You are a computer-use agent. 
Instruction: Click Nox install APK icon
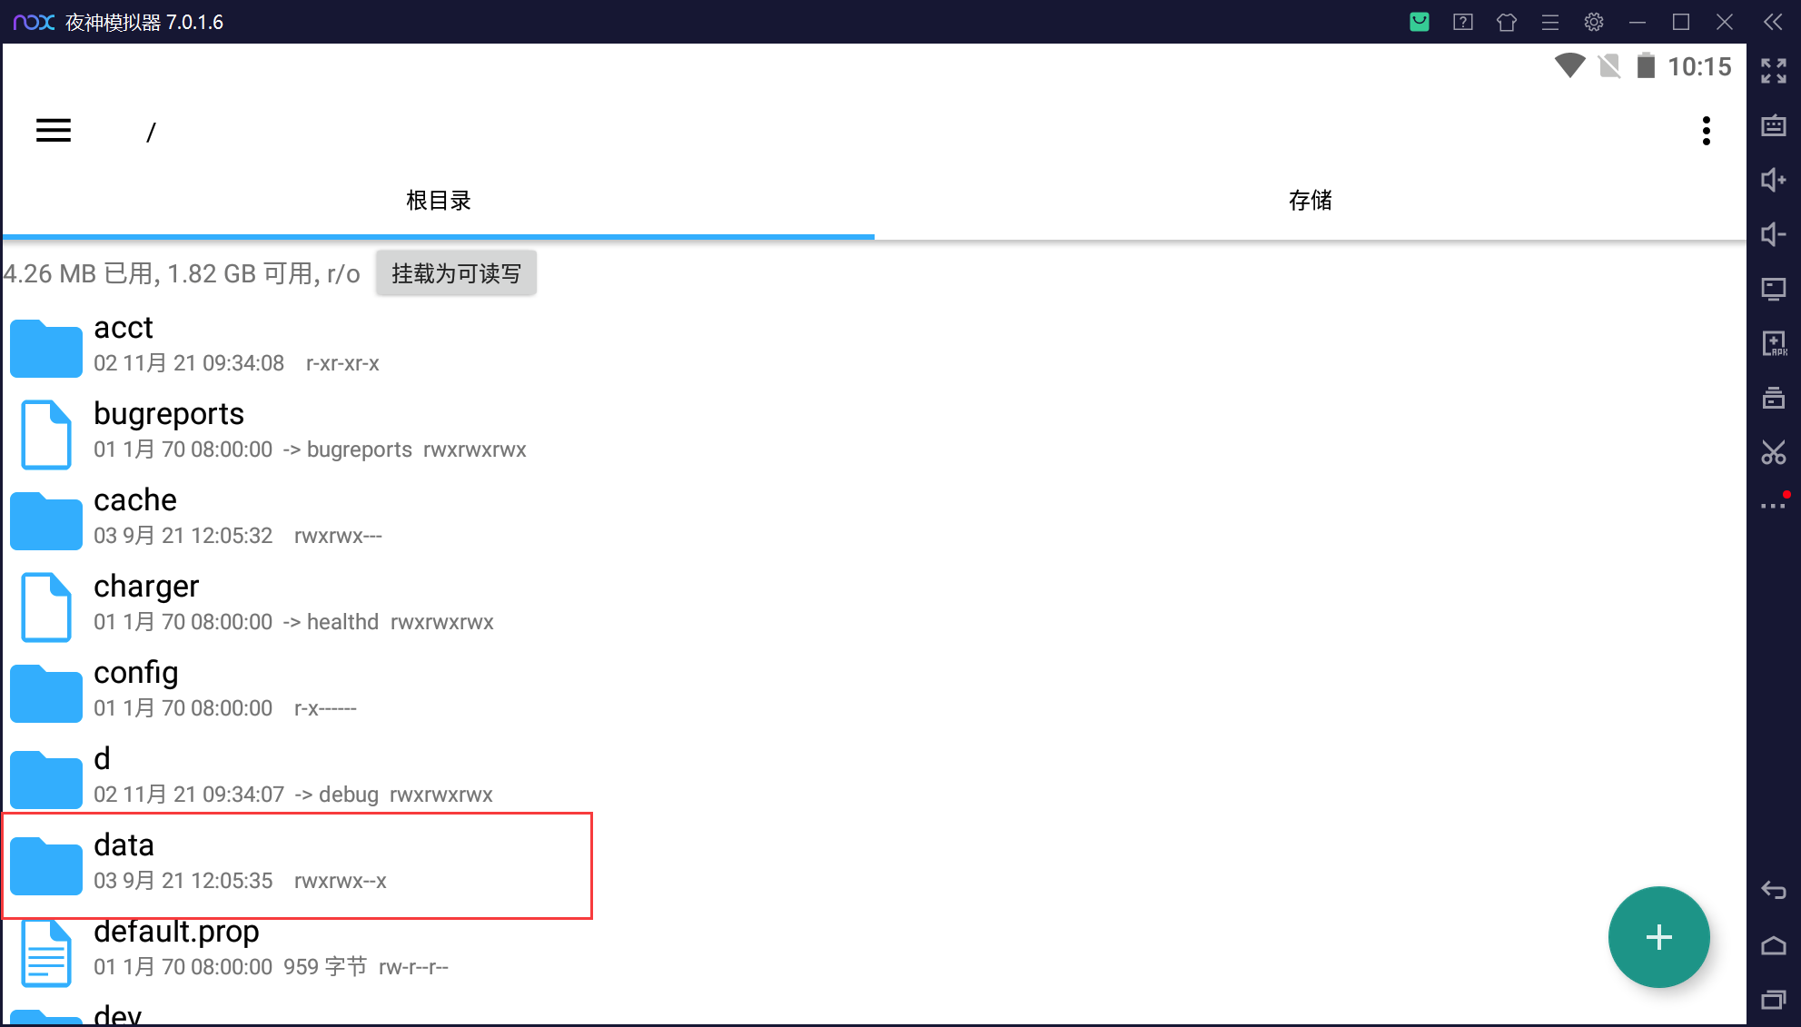coord(1774,343)
